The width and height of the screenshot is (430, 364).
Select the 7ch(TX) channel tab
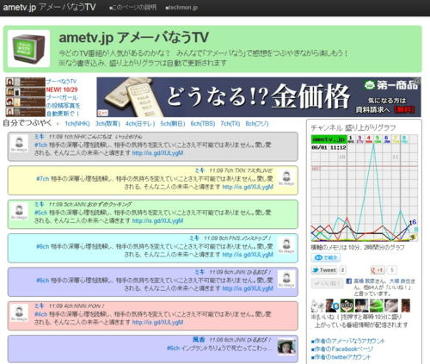230,124
